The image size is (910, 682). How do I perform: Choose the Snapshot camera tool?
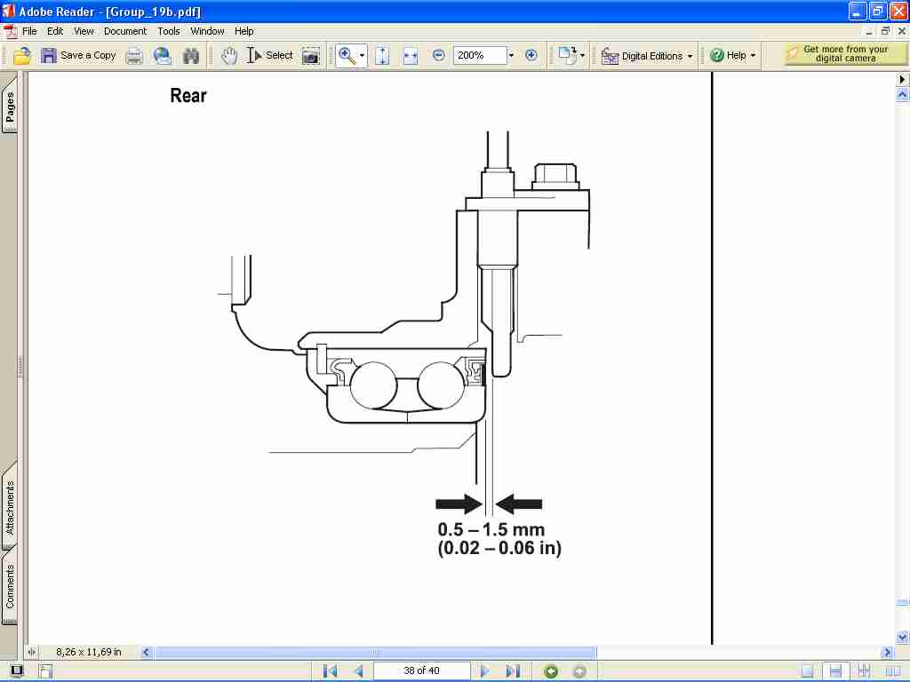click(x=311, y=56)
